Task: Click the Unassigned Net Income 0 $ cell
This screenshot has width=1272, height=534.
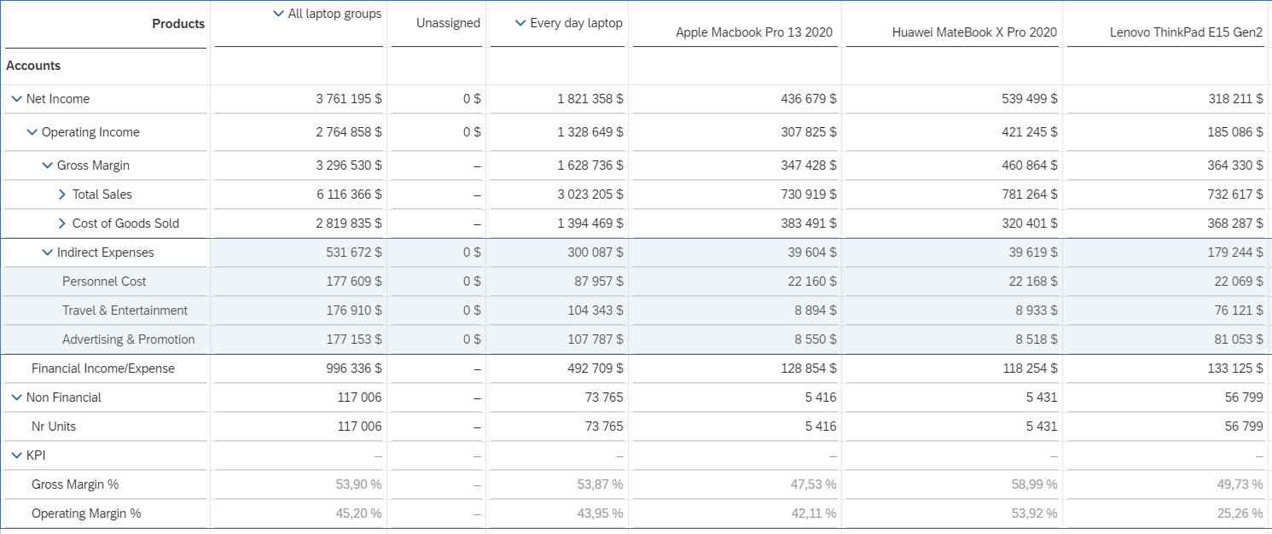Action: pyautogui.click(x=472, y=99)
